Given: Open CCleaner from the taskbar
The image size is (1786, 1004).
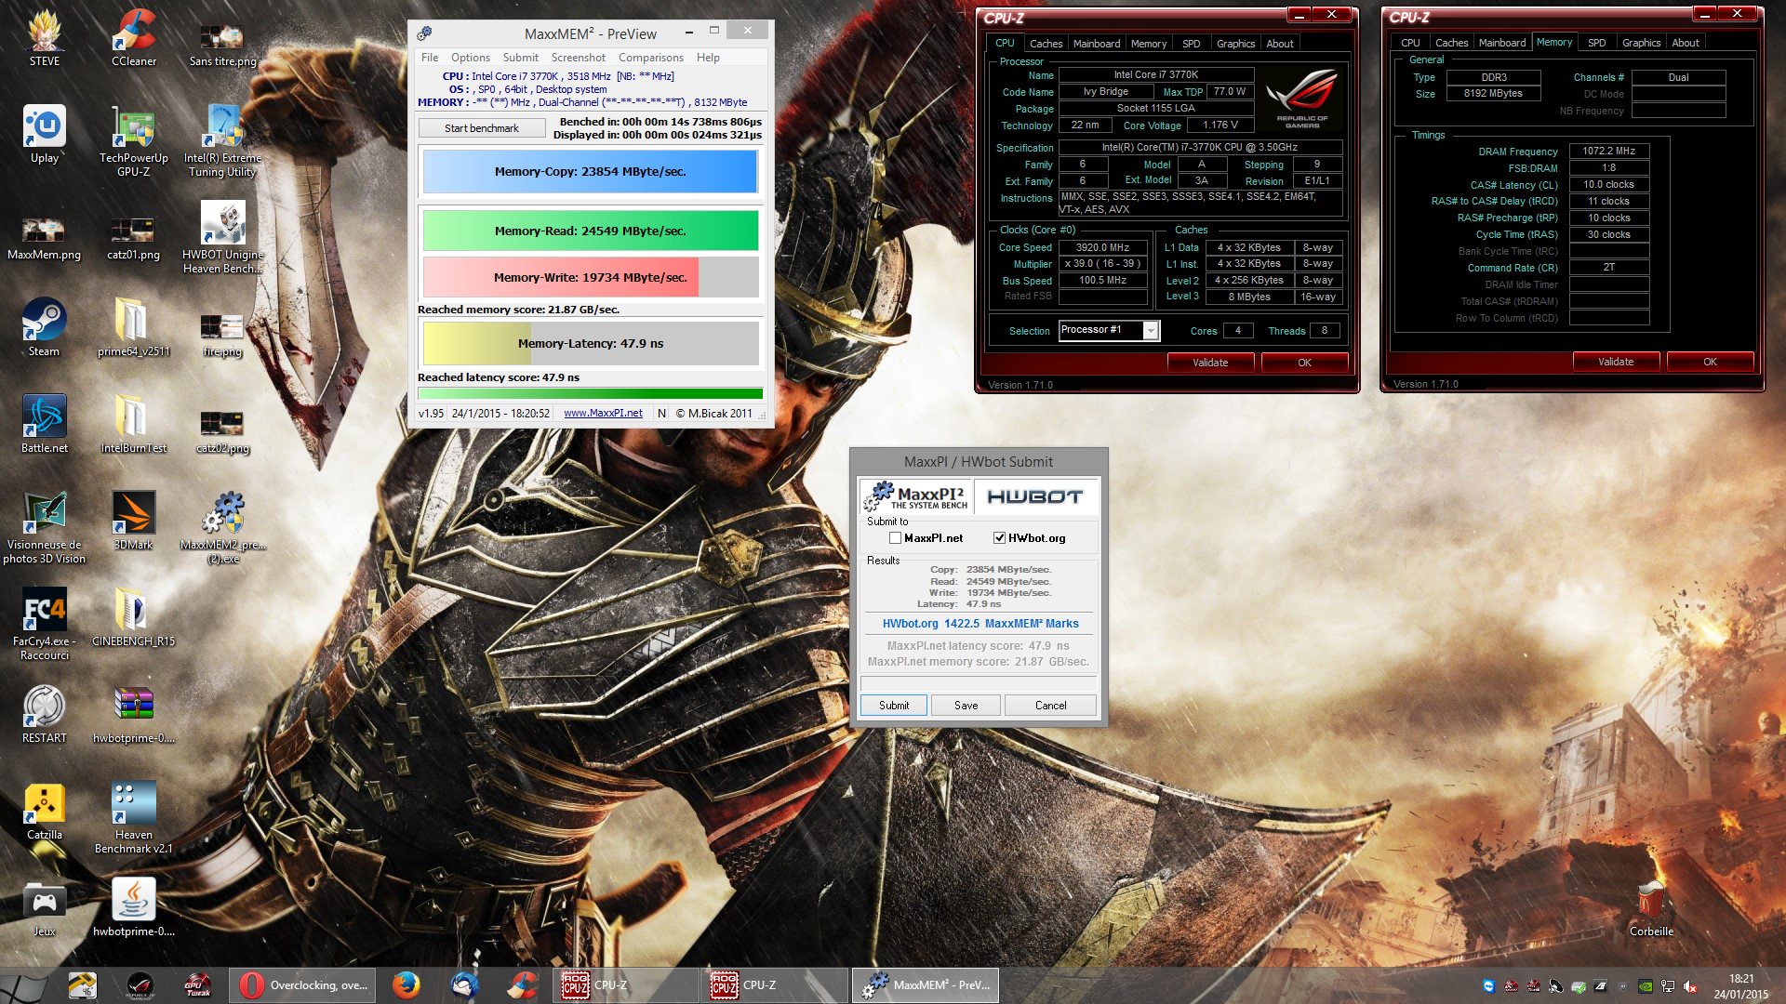Looking at the screenshot, I should click(x=523, y=985).
